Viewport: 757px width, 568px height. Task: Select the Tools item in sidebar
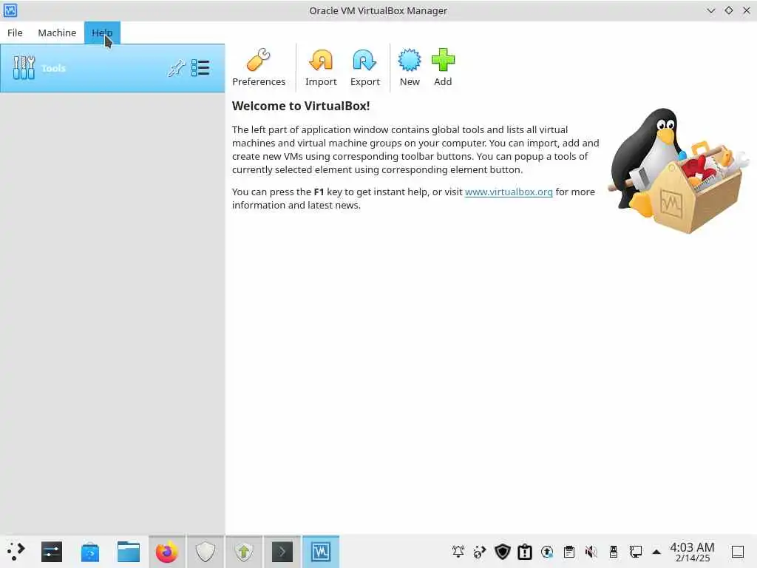coord(112,68)
